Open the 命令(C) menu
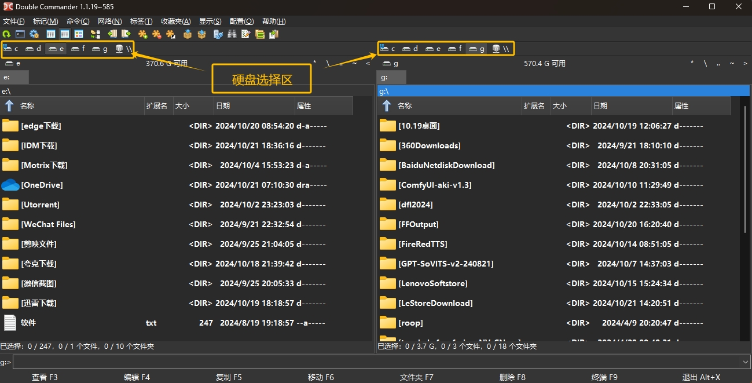This screenshot has height=383, width=752. pyautogui.click(x=78, y=21)
